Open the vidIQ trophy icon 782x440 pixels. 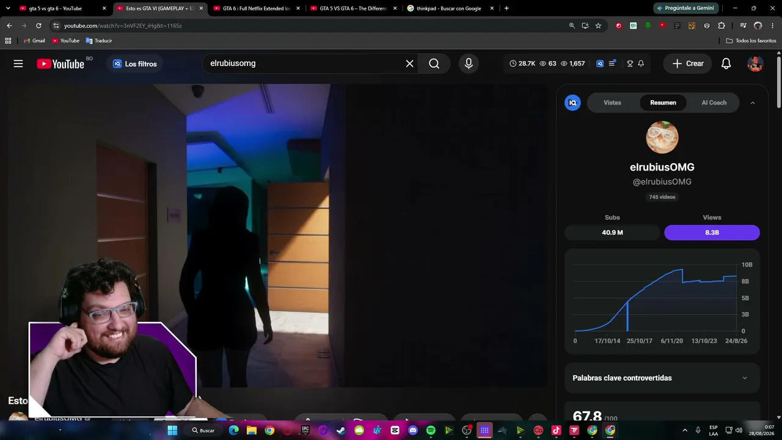(630, 64)
